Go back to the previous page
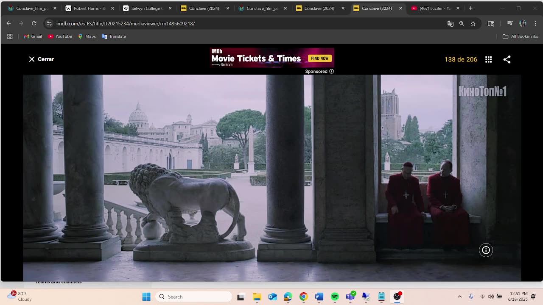Screen dimensions: 543x305 (x=9, y=24)
